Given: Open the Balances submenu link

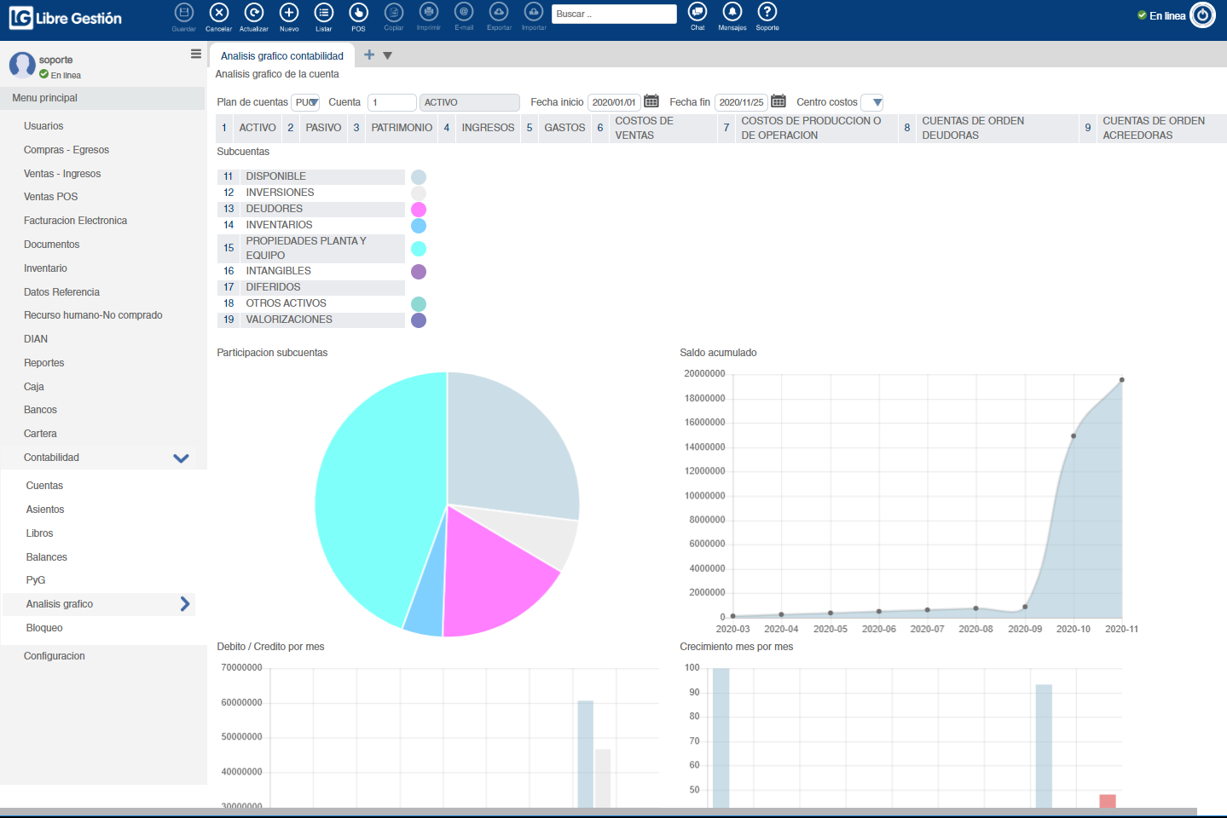Looking at the screenshot, I should tap(47, 557).
